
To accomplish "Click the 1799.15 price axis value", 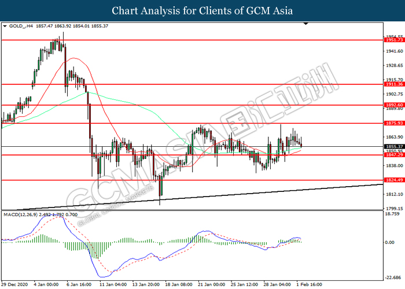I will click(x=395, y=209).
